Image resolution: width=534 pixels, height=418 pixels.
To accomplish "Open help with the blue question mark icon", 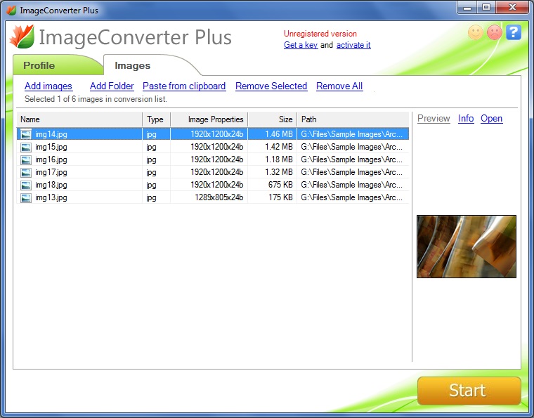I will coord(514,32).
